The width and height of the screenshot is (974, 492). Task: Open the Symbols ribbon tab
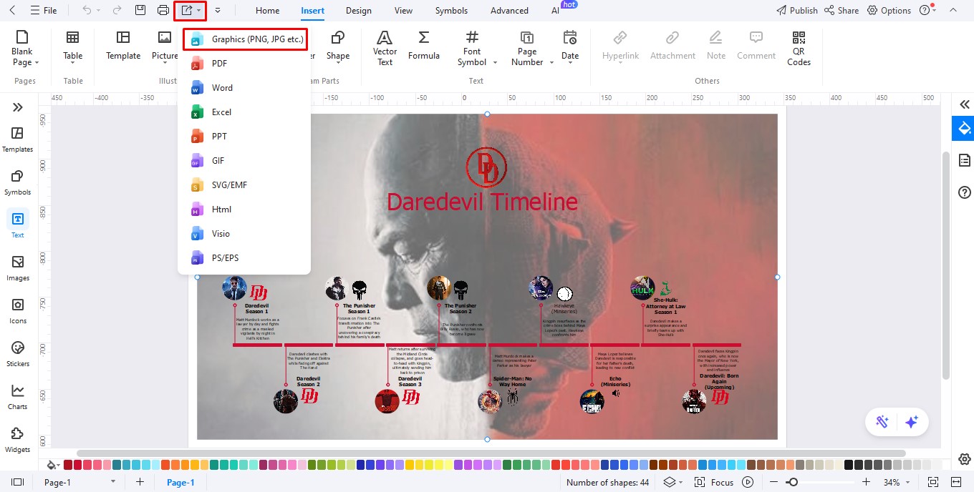pyautogui.click(x=451, y=11)
